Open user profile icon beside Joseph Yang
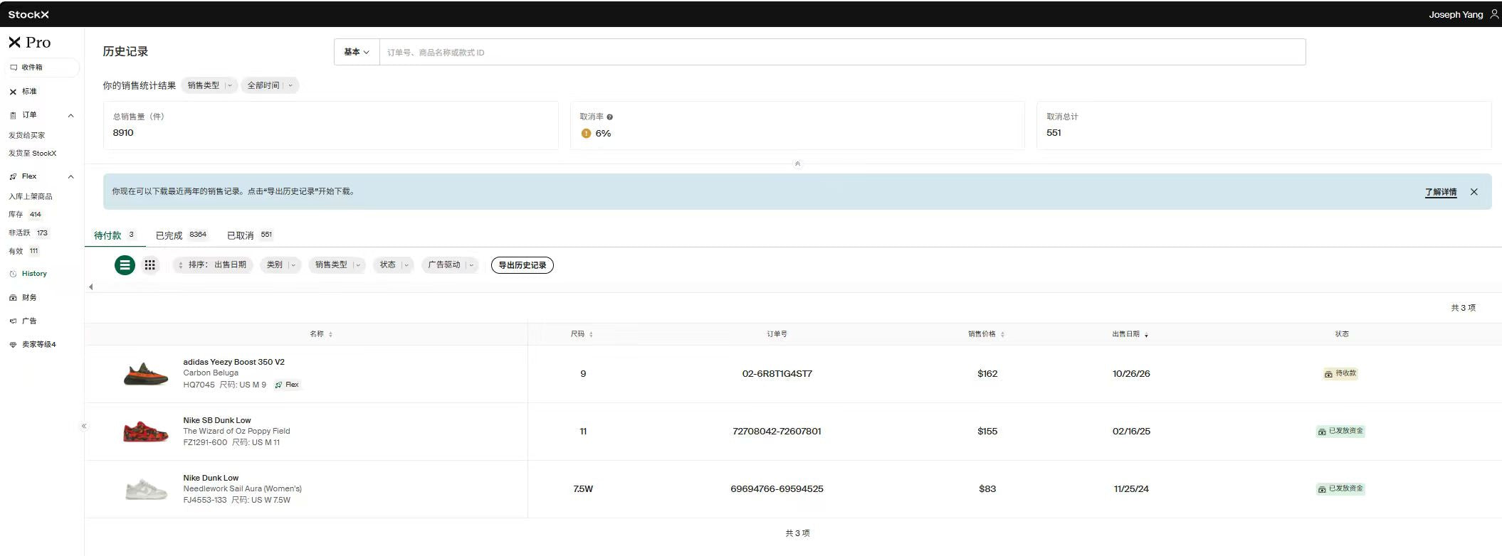The image size is (1502, 556). (x=1494, y=14)
